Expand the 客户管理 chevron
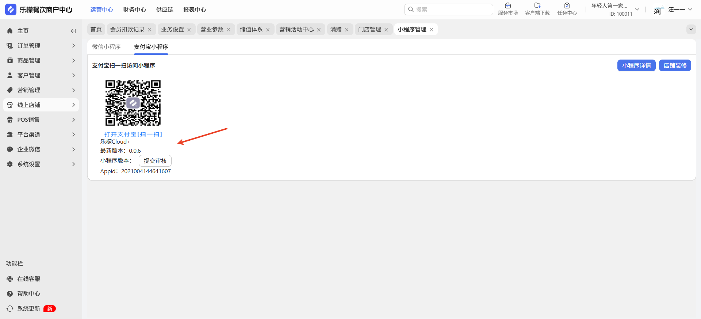The image size is (701, 319). [73, 75]
